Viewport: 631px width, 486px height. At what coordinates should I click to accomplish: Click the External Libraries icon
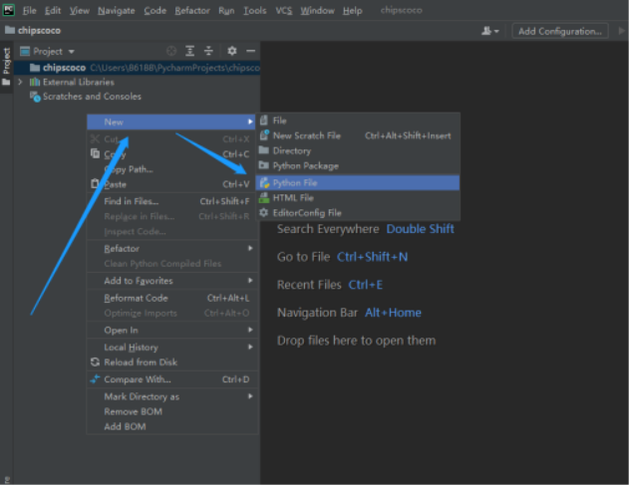35,82
